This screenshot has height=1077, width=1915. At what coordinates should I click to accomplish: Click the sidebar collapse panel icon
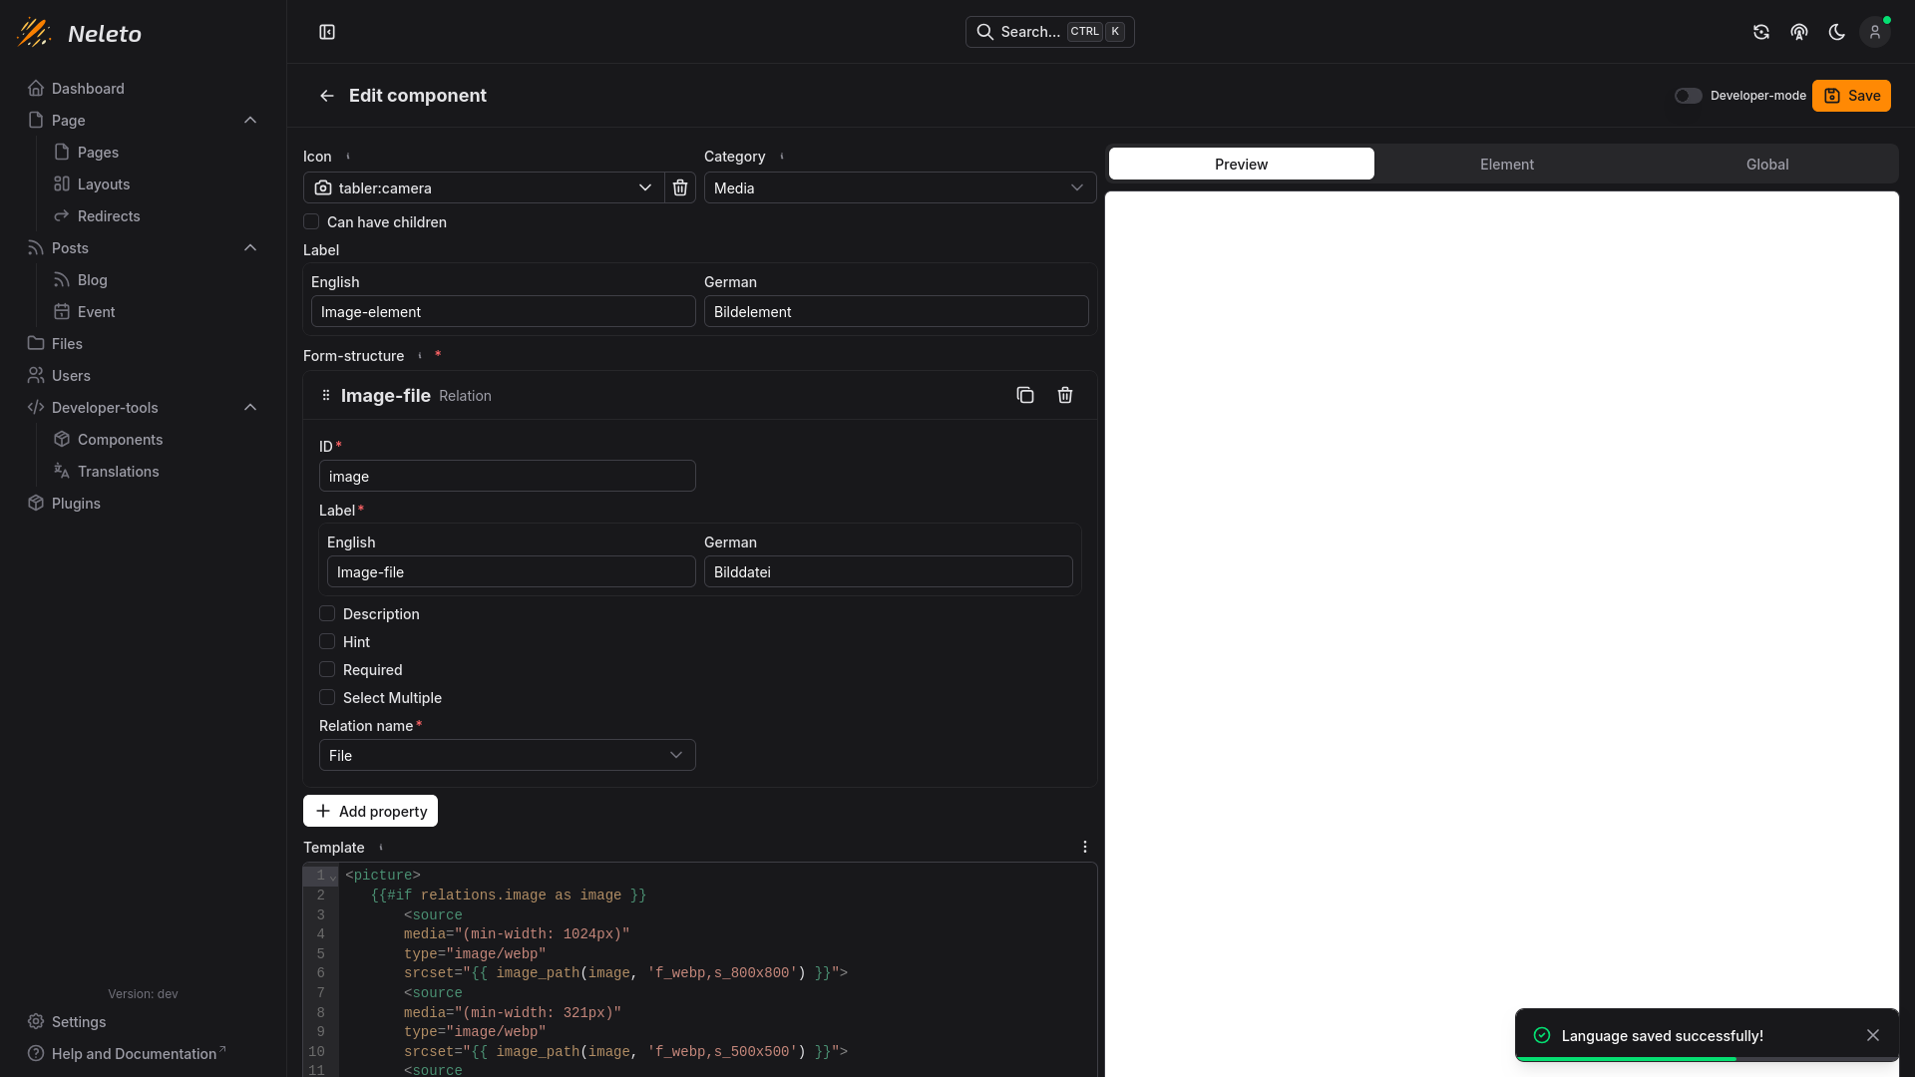coord(327,32)
